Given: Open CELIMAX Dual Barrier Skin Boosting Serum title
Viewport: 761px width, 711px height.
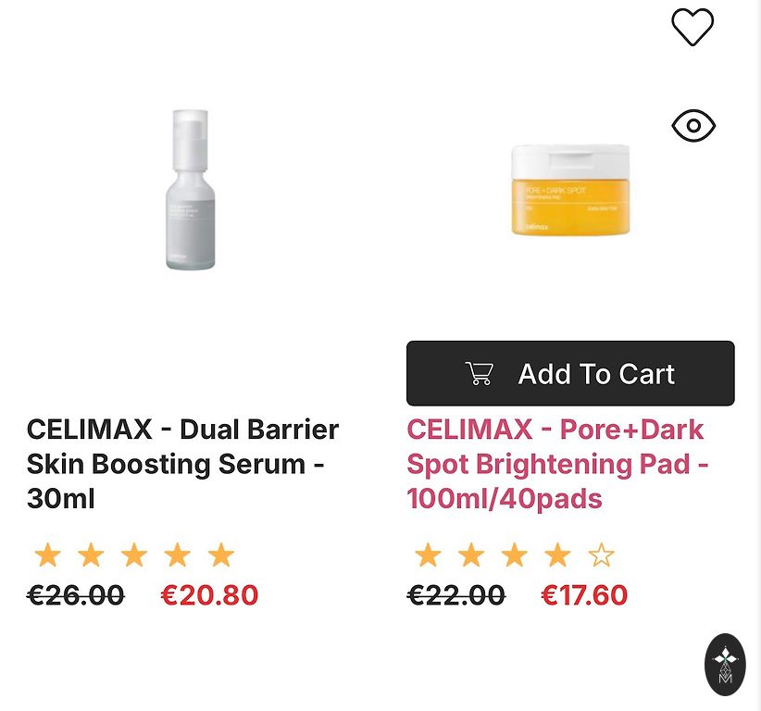Looking at the screenshot, I should coord(182,464).
